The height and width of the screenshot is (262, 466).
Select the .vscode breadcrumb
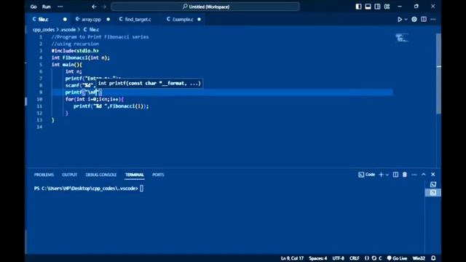pyautogui.click(x=68, y=30)
